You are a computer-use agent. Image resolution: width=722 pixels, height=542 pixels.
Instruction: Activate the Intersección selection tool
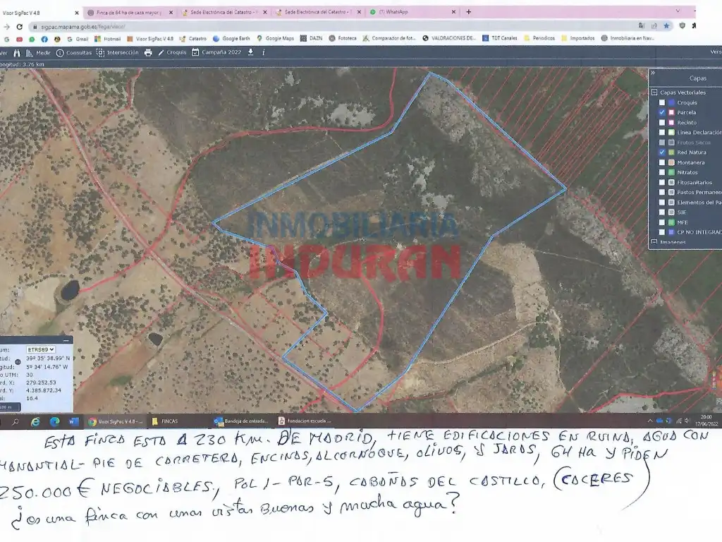118,52
